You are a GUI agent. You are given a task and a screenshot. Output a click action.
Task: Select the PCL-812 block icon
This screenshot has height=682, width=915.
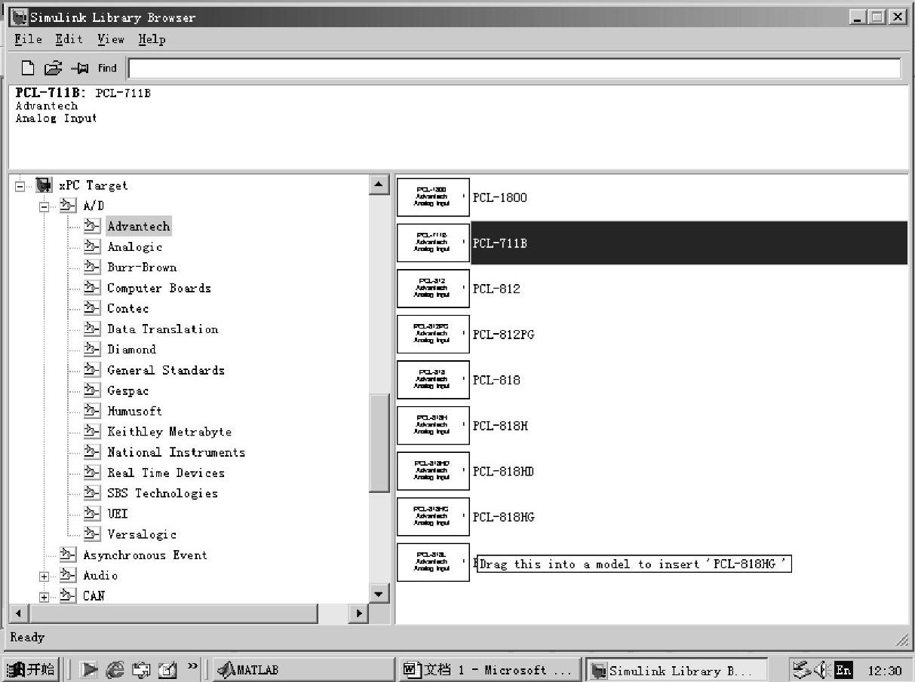point(433,289)
